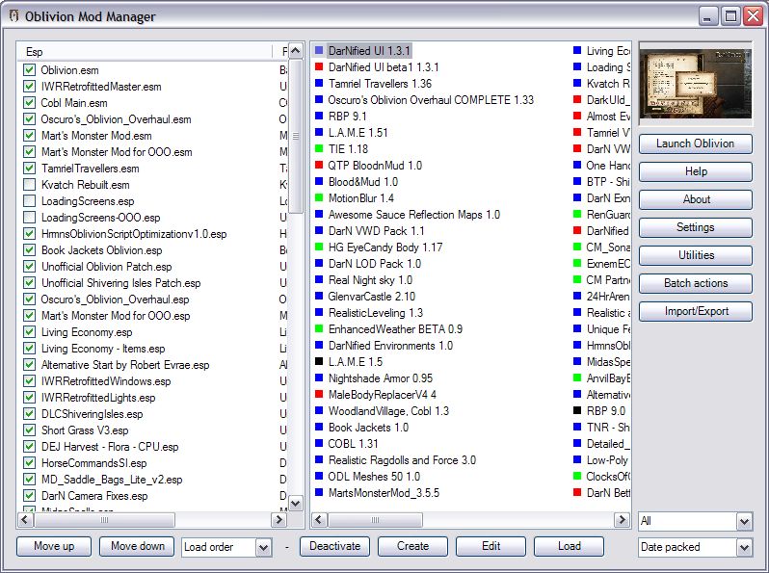Image resolution: width=769 pixels, height=573 pixels.
Task: Open the Date packed sort dropdown
Action: (x=744, y=547)
